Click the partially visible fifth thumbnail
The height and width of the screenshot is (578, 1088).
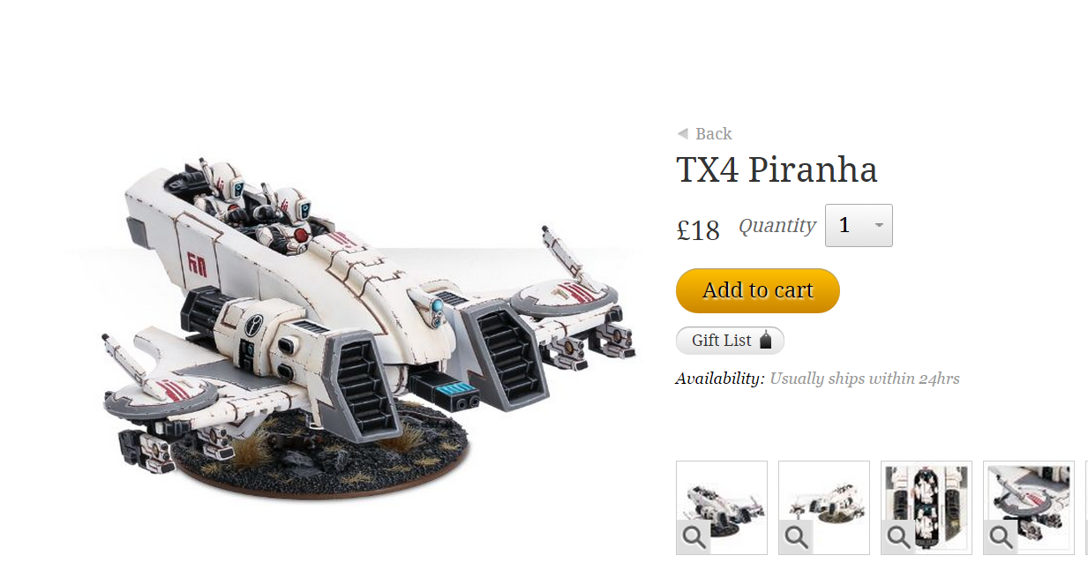coord(1086,507)
